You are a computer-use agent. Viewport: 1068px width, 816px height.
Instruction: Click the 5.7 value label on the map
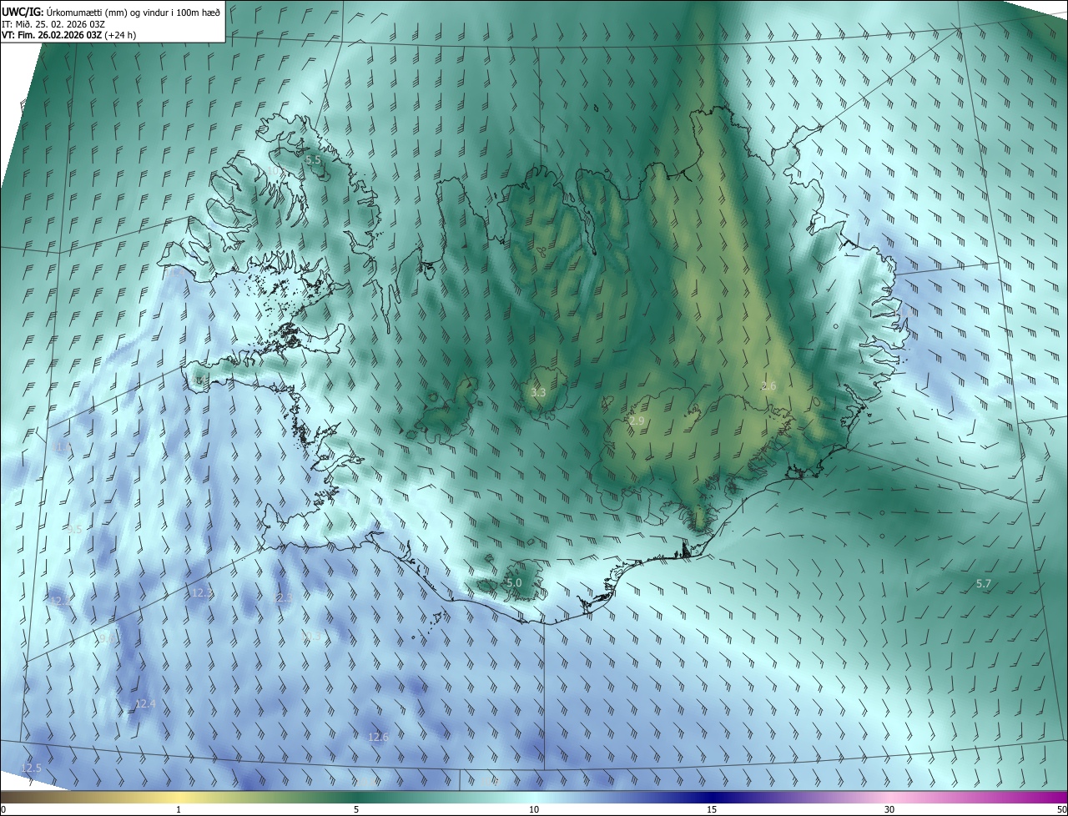click(x=983, y=584)
